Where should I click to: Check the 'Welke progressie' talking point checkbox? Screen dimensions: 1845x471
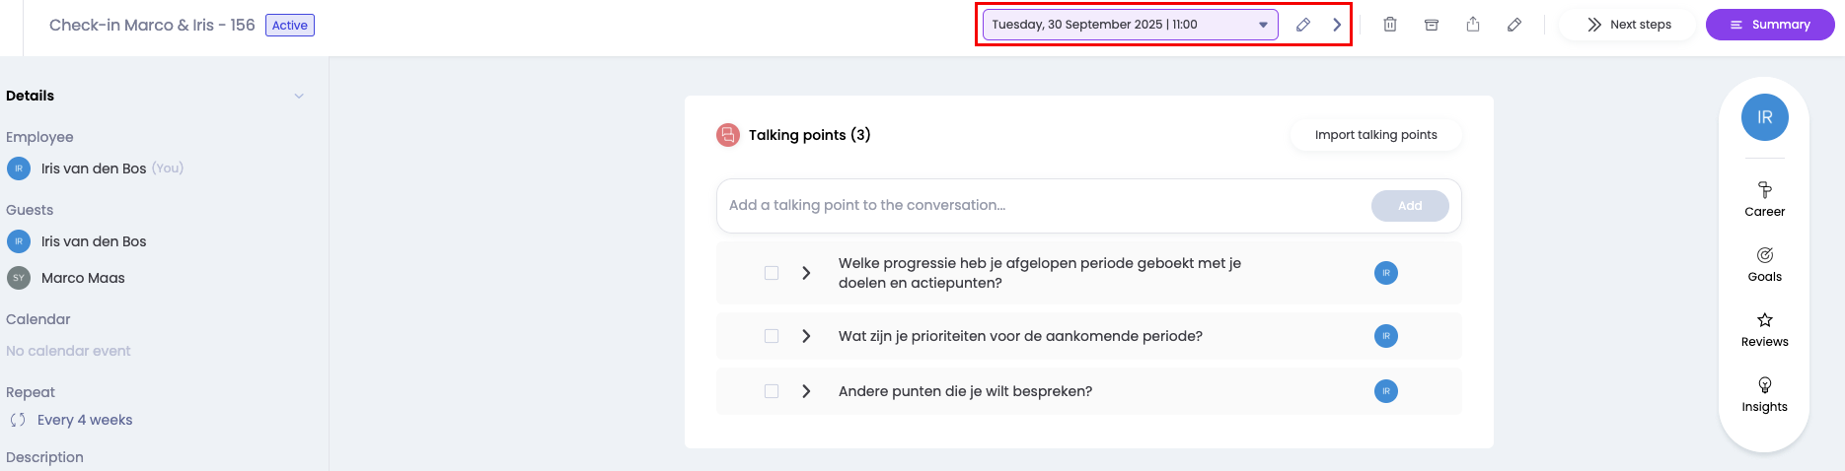(x=772, y=273)
